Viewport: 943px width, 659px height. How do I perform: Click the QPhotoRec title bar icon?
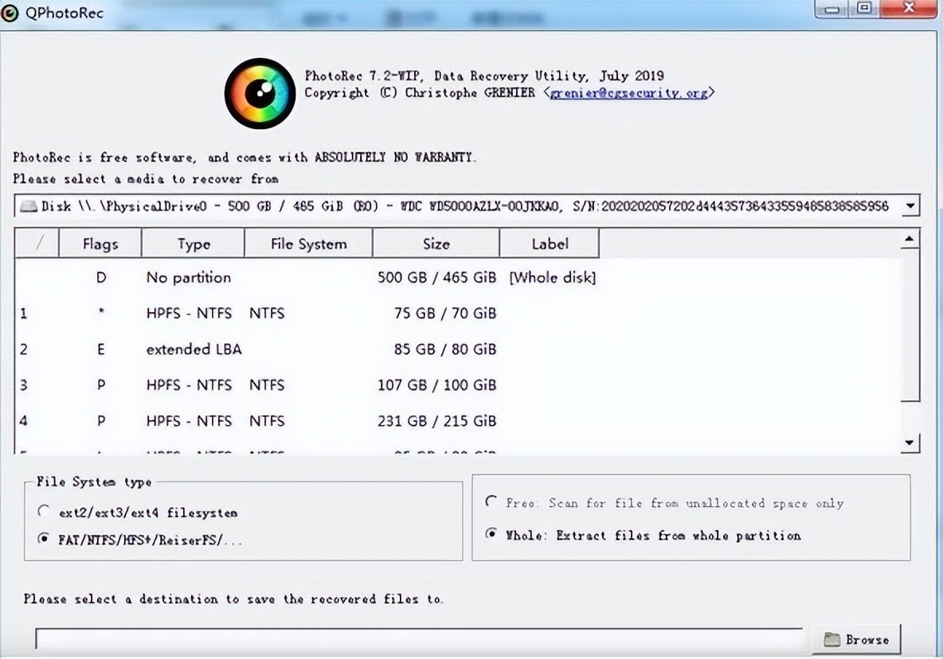tap(11, 13)
